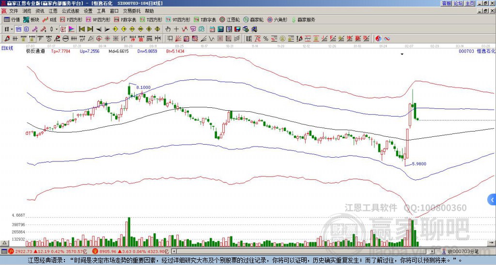
Task: Move chart right with black arrow
Action: [107, 29]
